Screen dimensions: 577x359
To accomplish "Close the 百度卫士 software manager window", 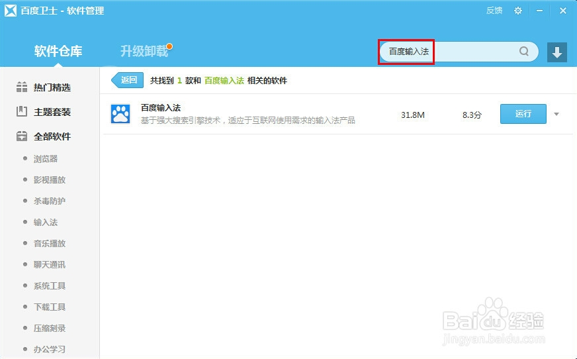I will tap(562, 11).
